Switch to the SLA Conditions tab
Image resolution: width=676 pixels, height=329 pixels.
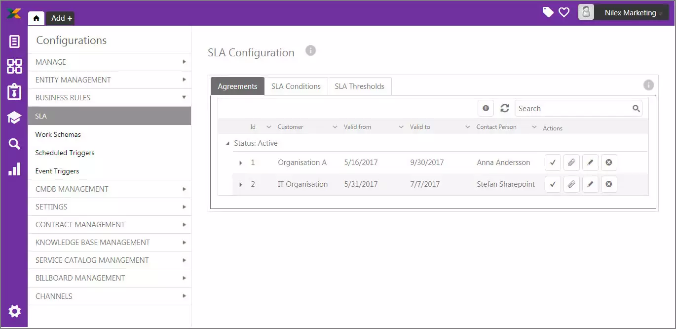click(x=296, y=86)
